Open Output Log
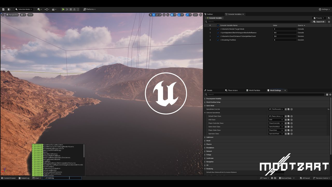Screen dimensions: 332x187 24,178
